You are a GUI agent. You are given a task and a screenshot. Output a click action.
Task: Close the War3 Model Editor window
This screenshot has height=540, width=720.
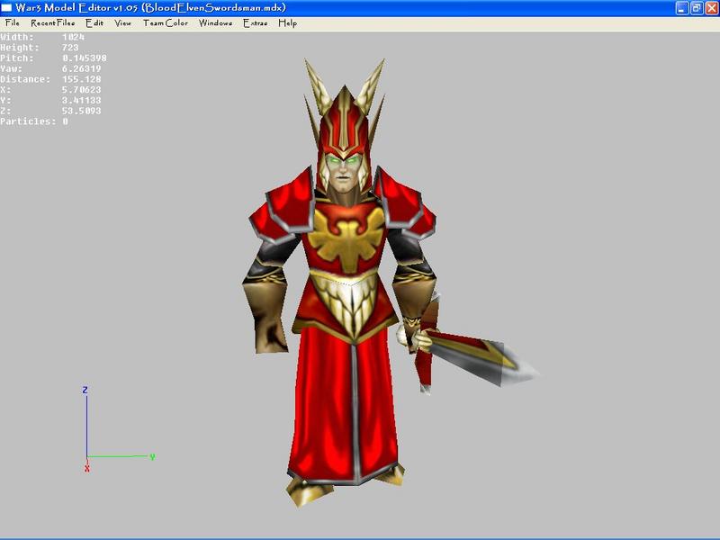pyautogui.click(x=712, y=8)
